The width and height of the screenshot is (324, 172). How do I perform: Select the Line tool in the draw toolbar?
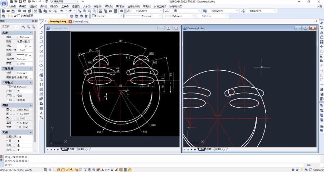pos(41,23)
